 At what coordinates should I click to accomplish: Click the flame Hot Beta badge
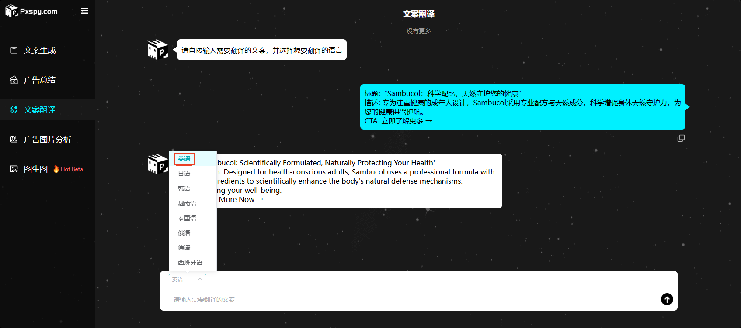point(68,169)
